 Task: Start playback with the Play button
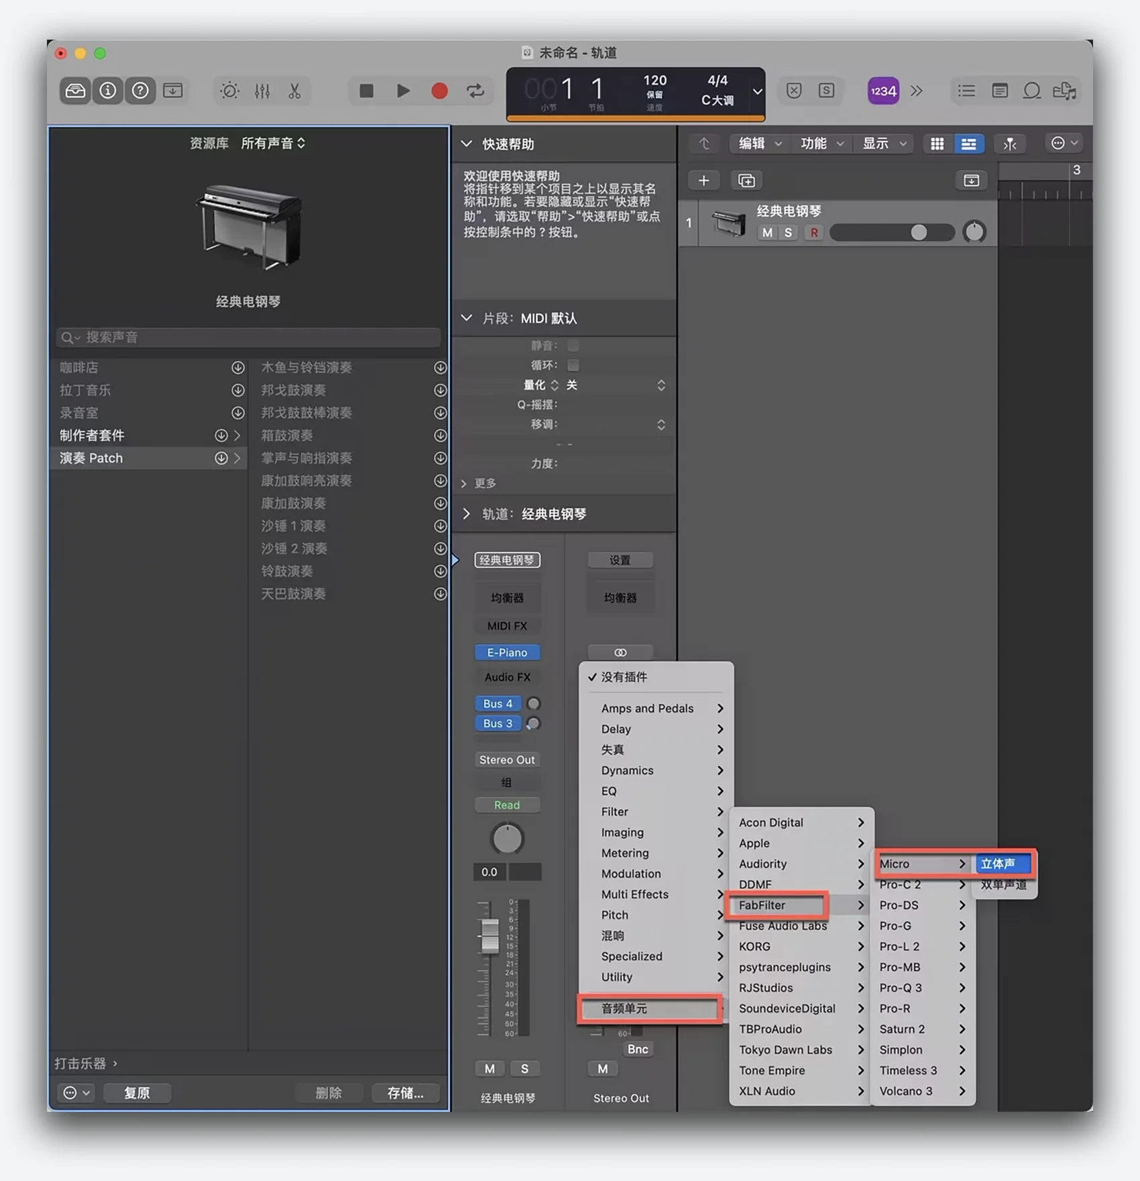[x=402, y=91]
